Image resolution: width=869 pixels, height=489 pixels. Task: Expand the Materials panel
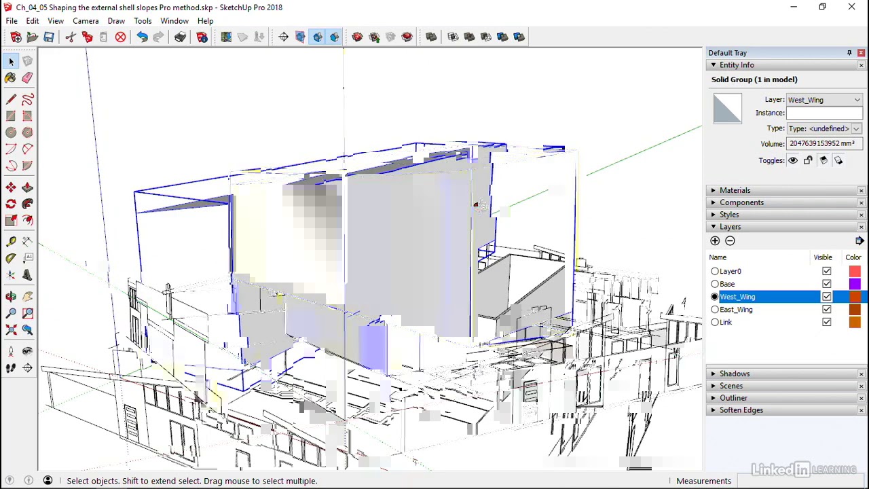(713, 190)
